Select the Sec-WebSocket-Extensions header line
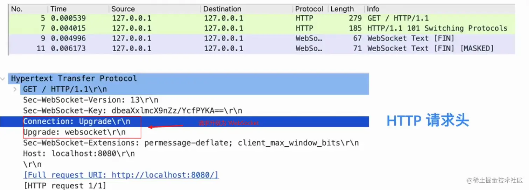Viewport: 529px width, 190px height. point(191,143)
